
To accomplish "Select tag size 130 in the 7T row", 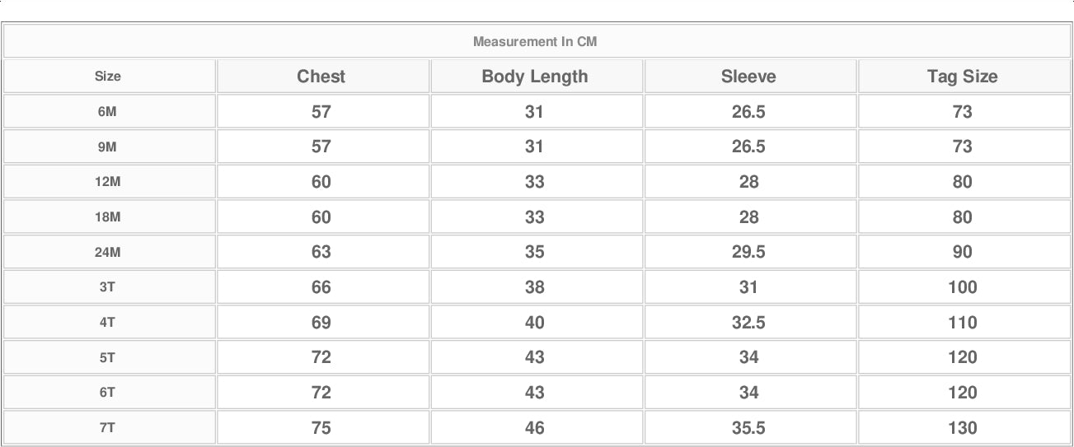I will 962,428.
